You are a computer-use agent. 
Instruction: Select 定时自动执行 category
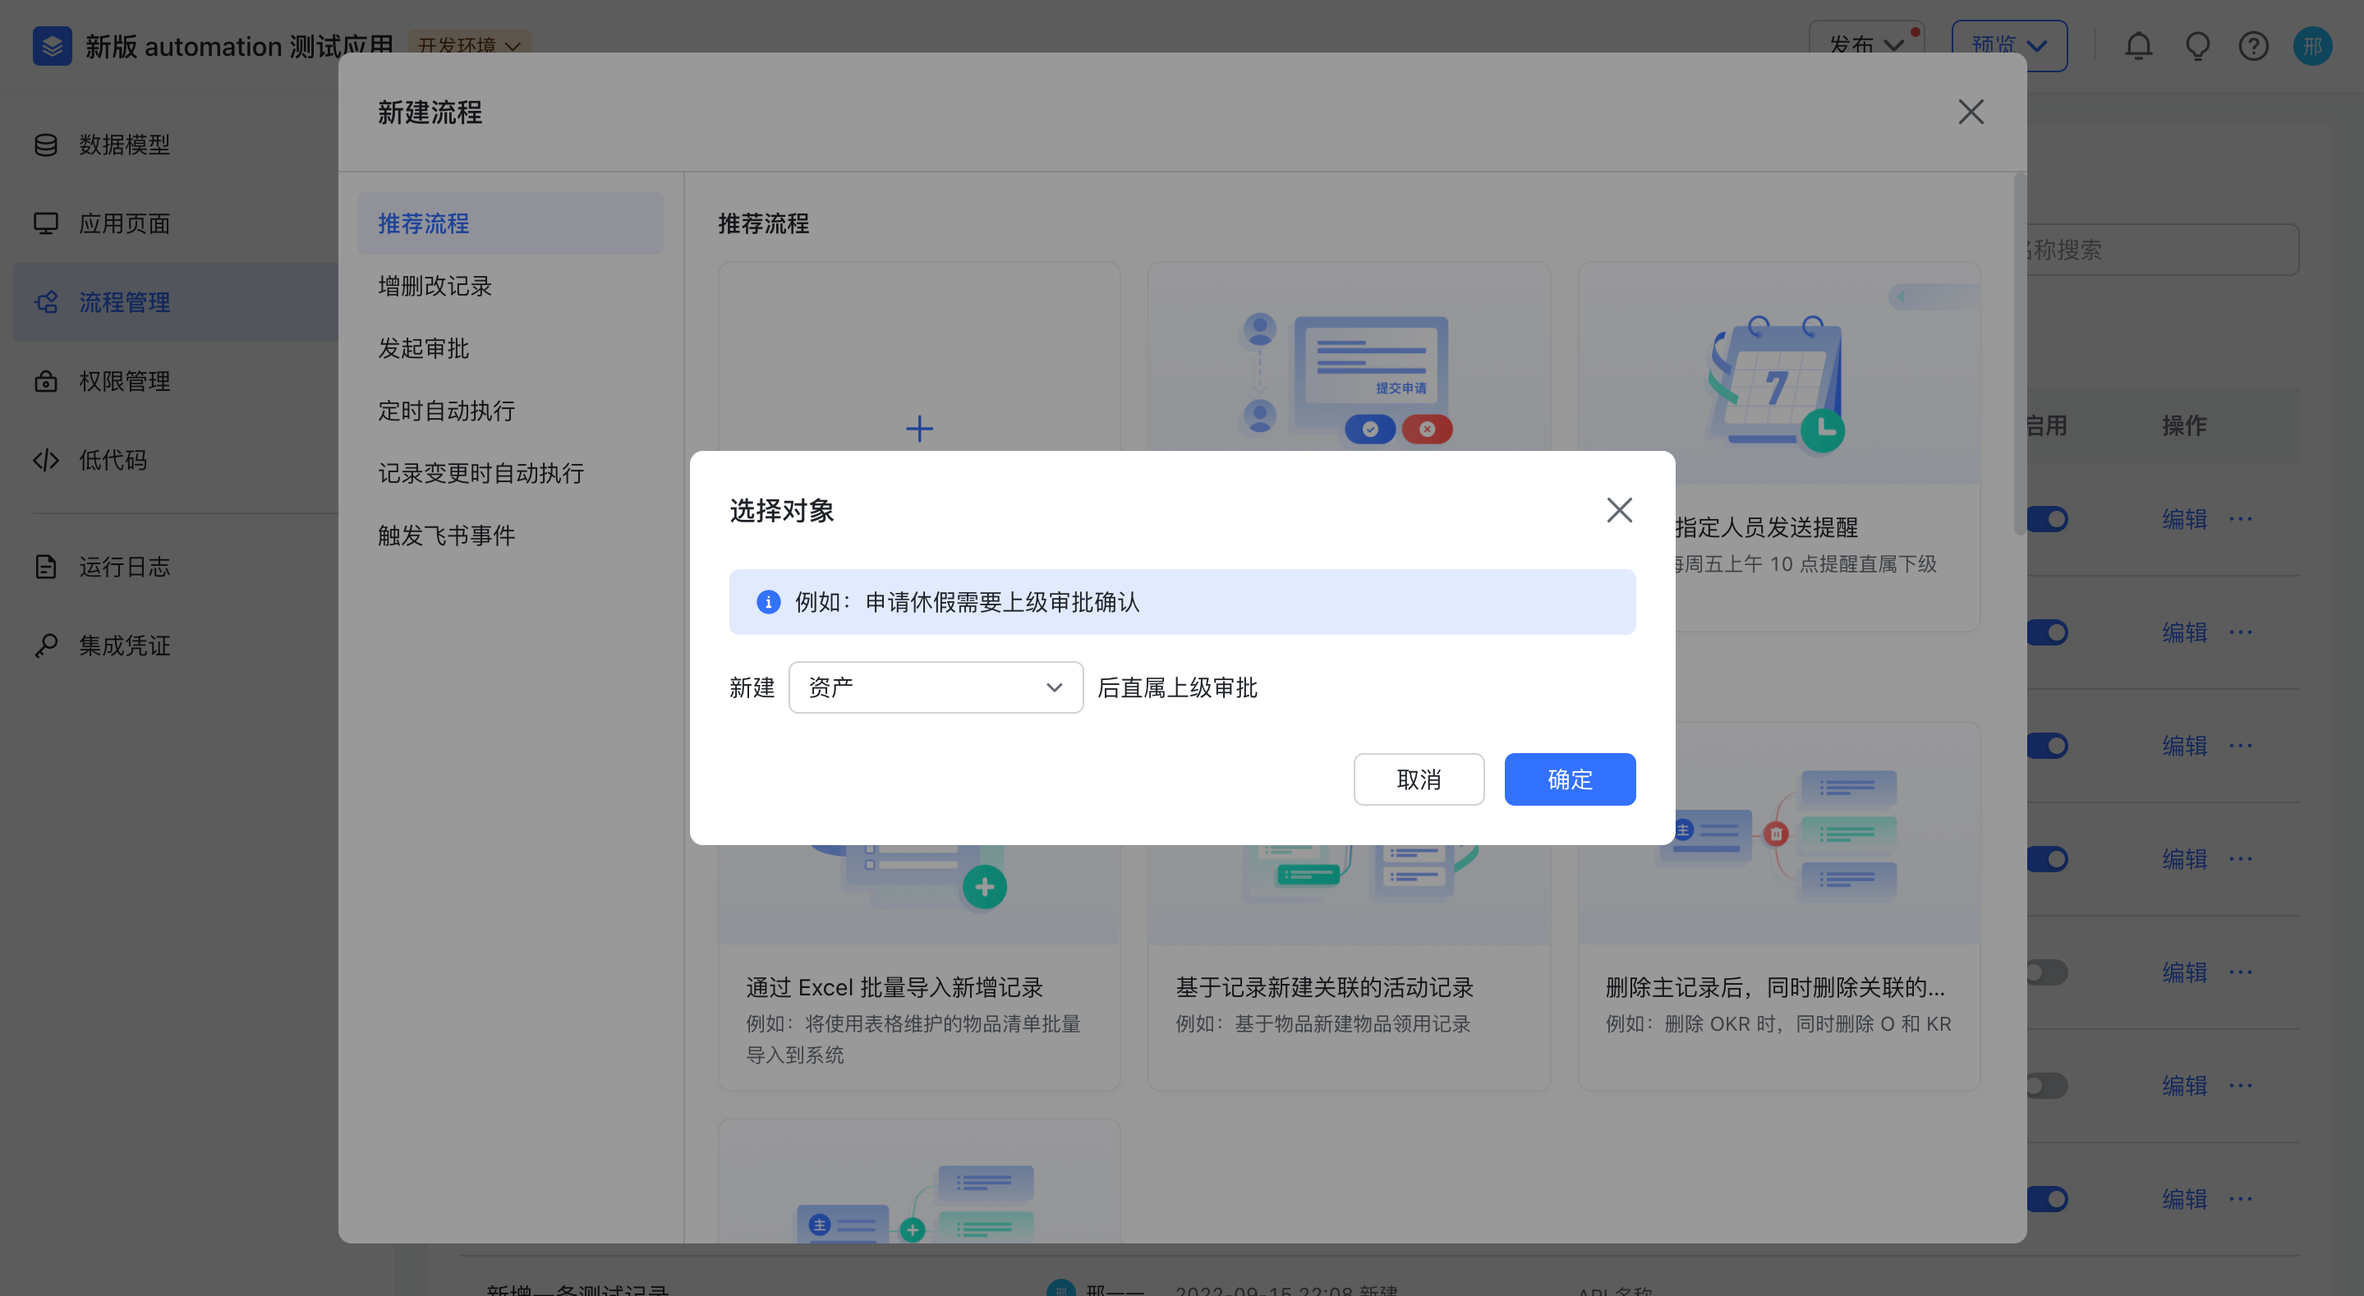tap(510, 411)
